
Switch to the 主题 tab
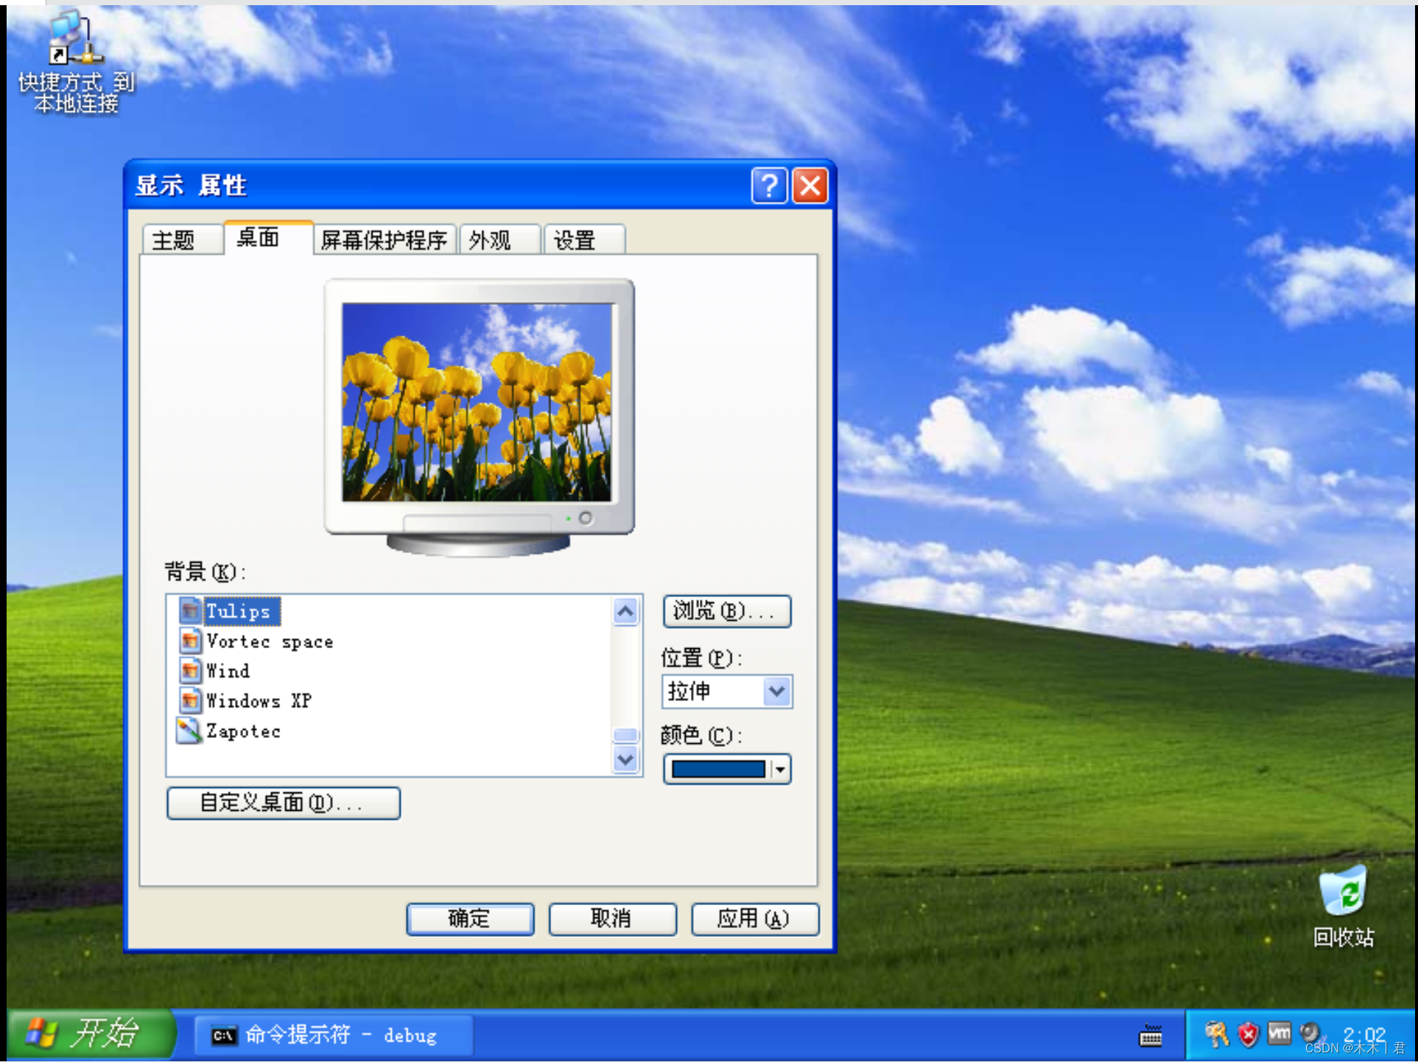click(x=182, y=240)
